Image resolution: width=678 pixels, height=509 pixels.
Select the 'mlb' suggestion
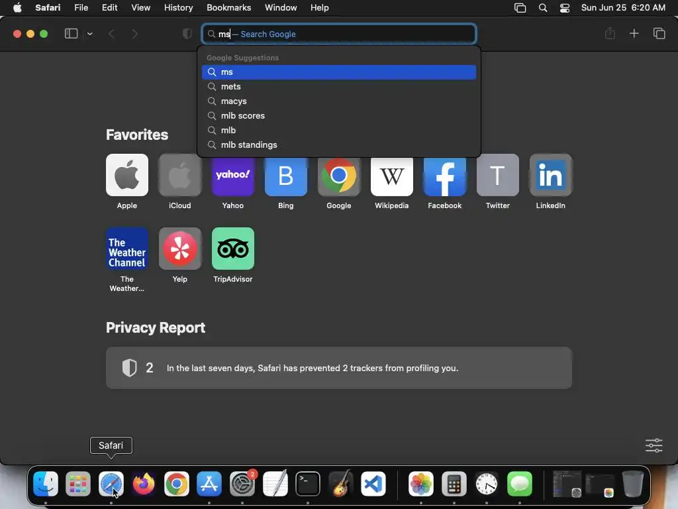click(339, 131)
